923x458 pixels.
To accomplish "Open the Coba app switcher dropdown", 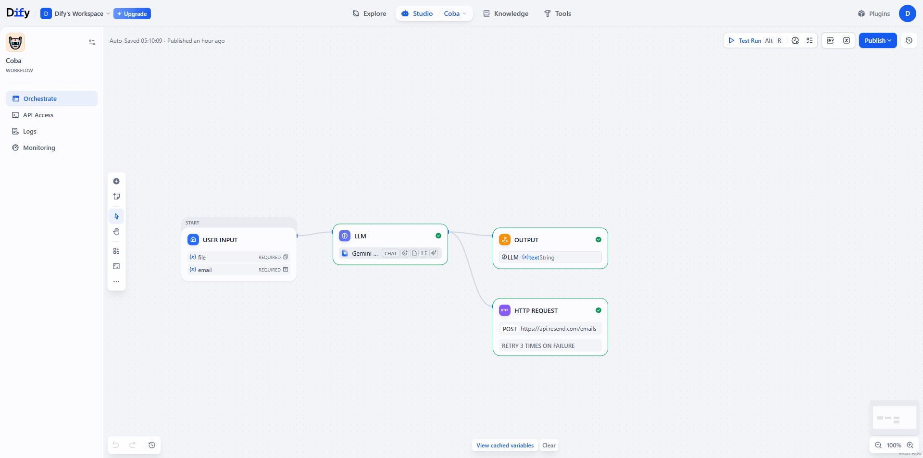I will 455,13.
